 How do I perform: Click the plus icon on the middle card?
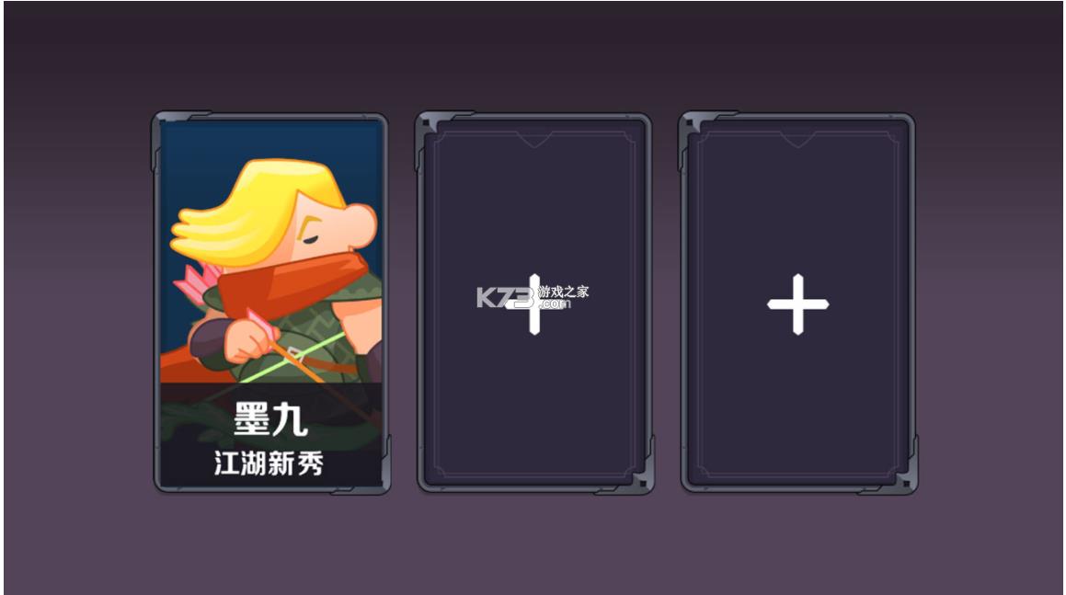point(534,304)
